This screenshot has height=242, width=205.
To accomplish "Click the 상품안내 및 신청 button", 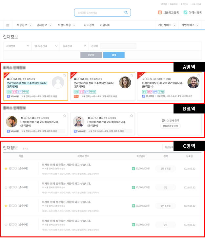I will (170, 126).
